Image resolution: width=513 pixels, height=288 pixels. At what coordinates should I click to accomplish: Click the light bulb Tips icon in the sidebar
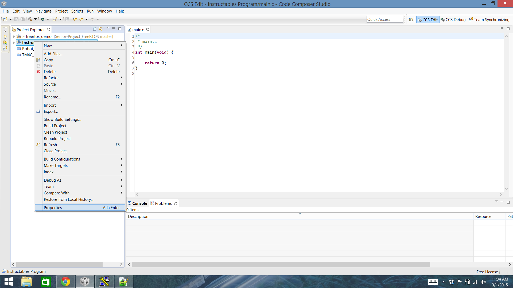tap(5, 37)
